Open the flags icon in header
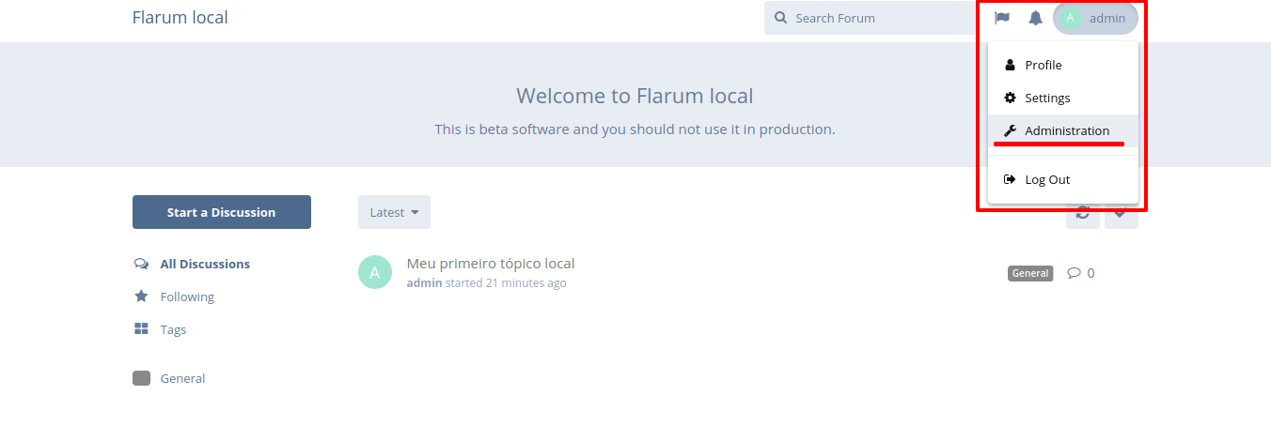The image size is (1271, 441). coord(1002,18)
